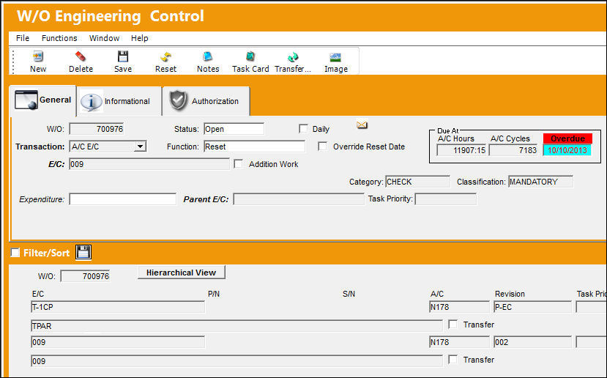The height and width of the screenshot is (378, 607).
Task: Click the red Overdue indicator
Action: point(567,138)
